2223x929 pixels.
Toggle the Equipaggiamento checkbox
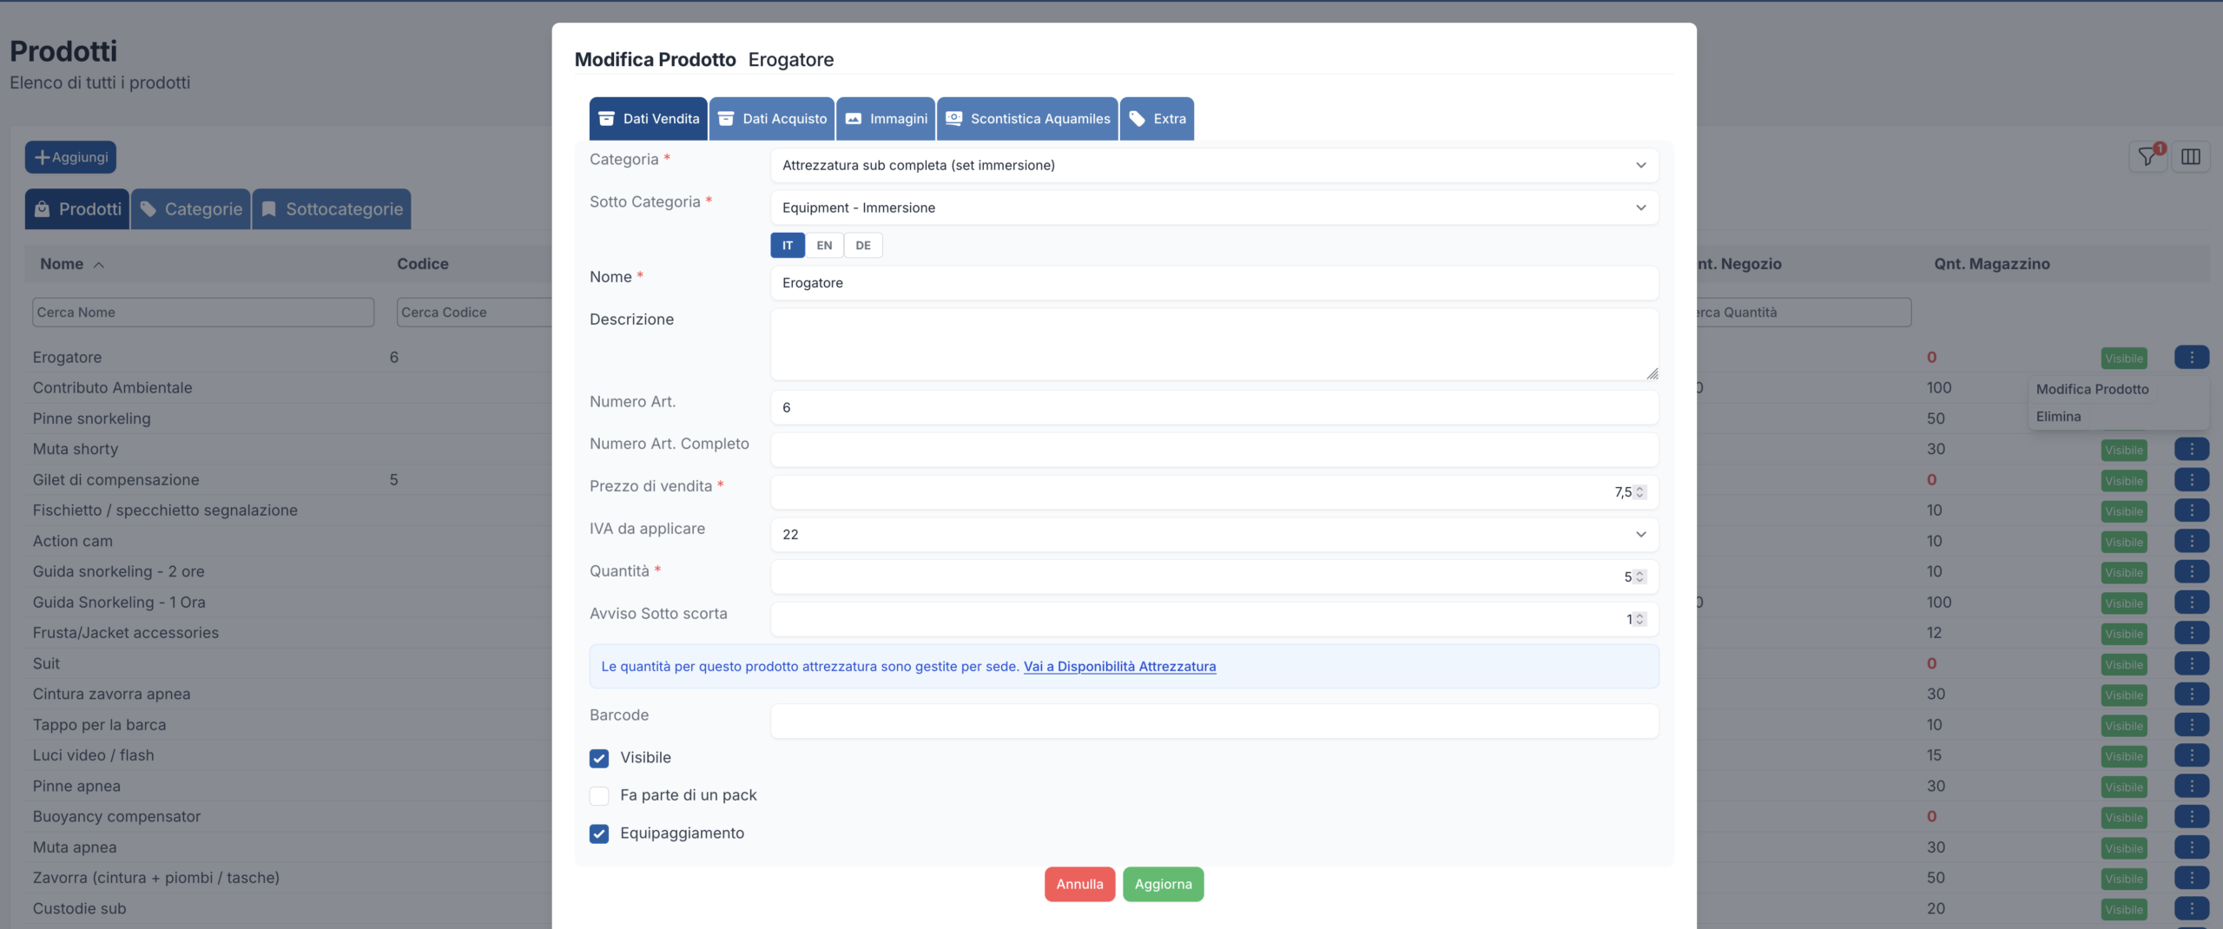point(599,833)
